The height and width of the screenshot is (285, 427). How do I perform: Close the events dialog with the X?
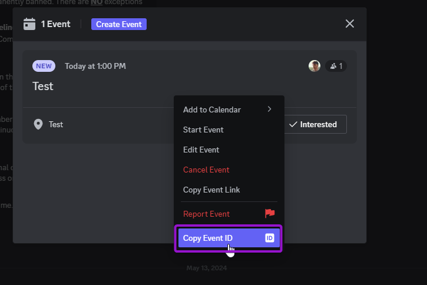click(x=349, y=24)
